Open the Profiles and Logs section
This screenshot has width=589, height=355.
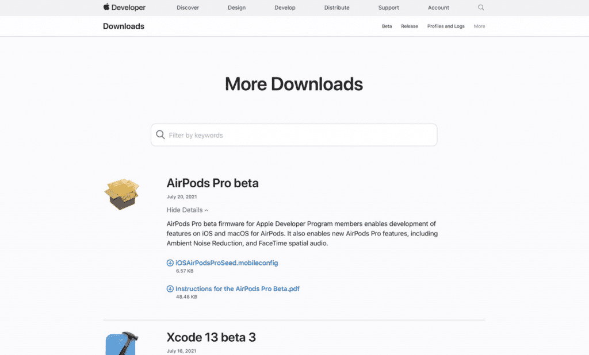[446, 26]
